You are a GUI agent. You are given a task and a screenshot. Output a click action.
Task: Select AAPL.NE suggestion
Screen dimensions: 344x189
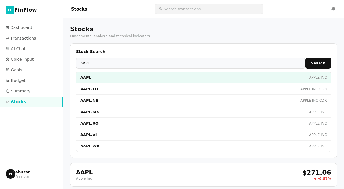[x=204, y=101]
